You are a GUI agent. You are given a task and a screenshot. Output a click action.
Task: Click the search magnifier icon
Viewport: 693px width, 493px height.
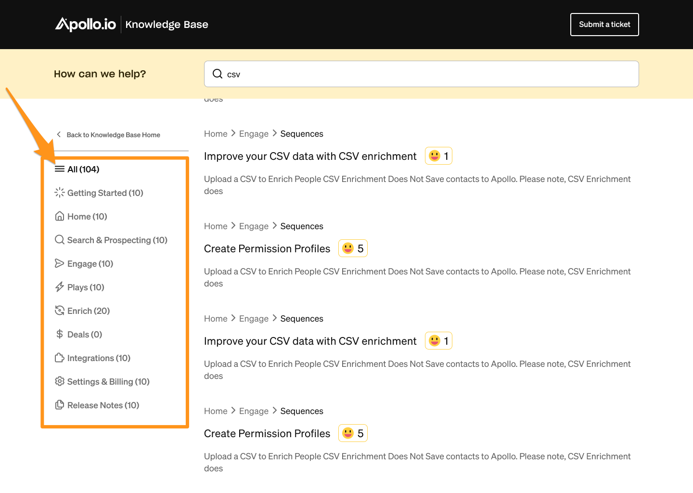click(x=218, y=74)
